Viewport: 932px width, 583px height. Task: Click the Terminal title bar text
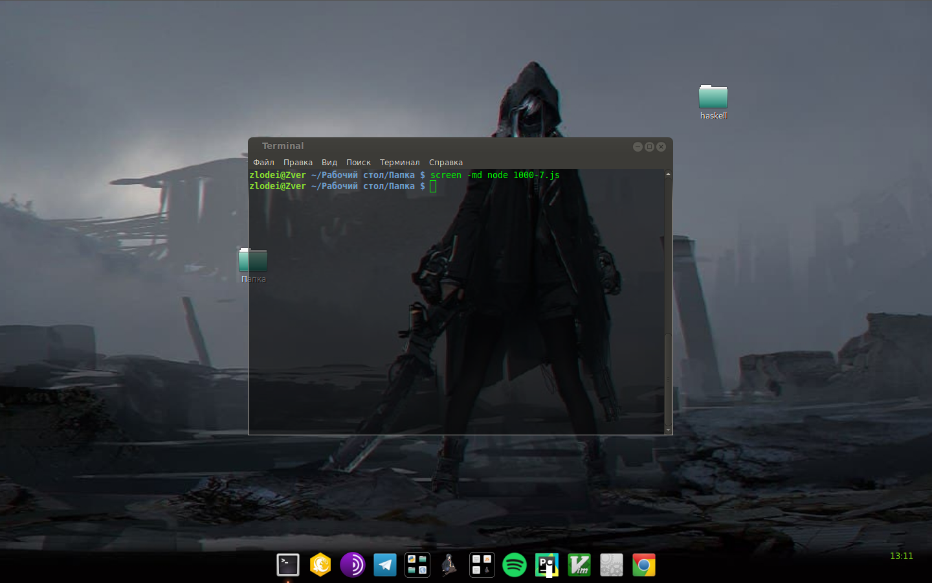tap(283, 146)
